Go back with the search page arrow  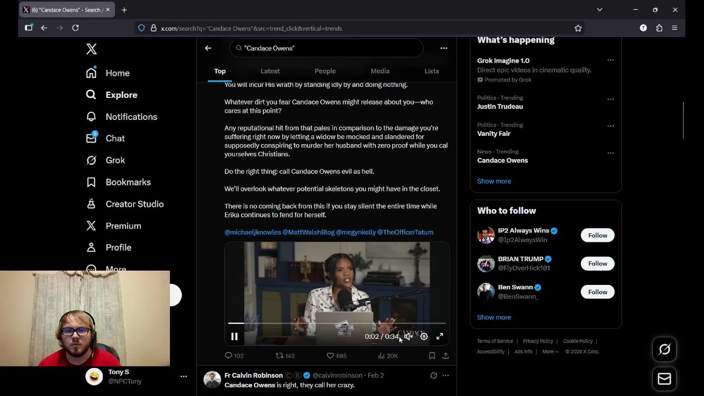[x=208, y=48]
